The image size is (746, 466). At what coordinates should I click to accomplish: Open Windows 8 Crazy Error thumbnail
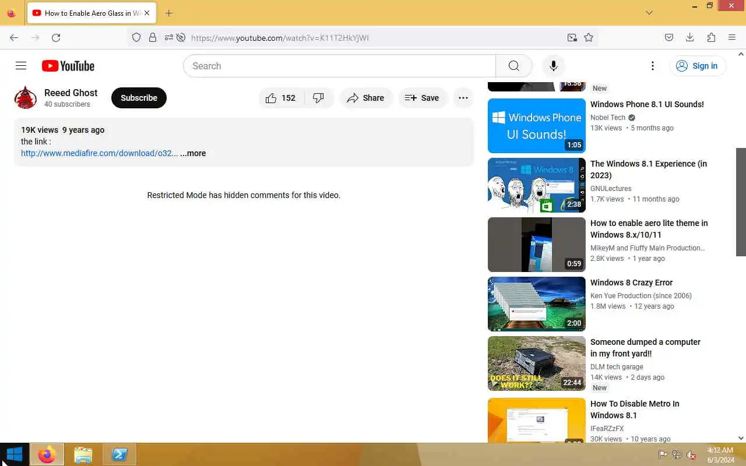tap(536, 303)
